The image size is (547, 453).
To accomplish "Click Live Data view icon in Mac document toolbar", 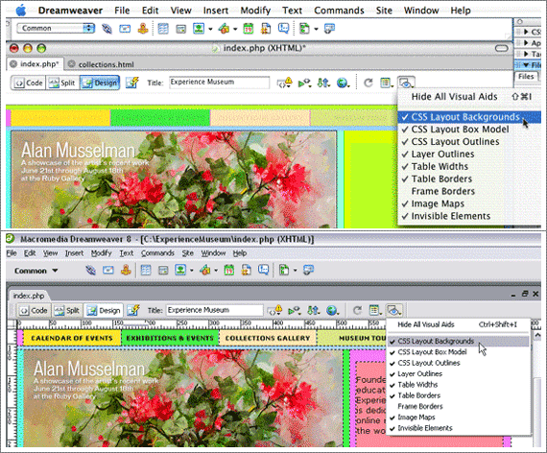I will tap(132, 83).
